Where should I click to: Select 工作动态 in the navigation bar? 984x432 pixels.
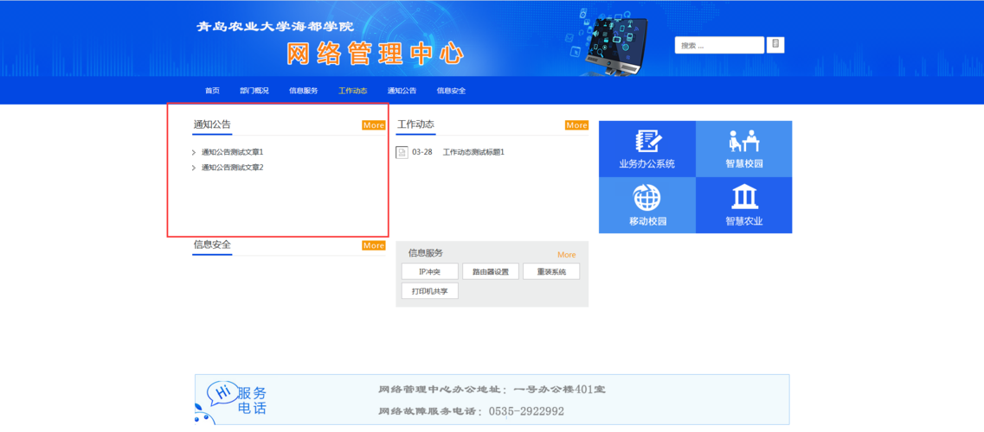click(x=353, y=91)
